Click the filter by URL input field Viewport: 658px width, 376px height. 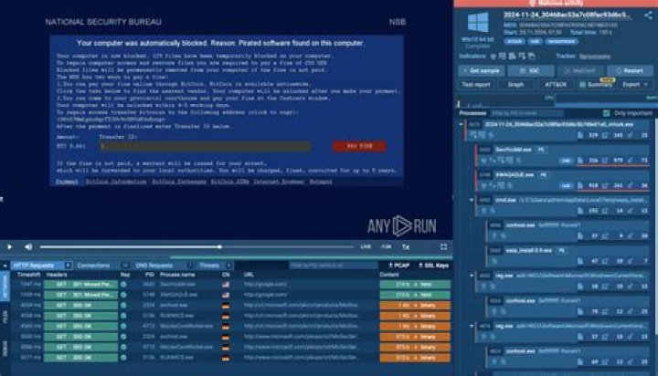coord(334,266)
